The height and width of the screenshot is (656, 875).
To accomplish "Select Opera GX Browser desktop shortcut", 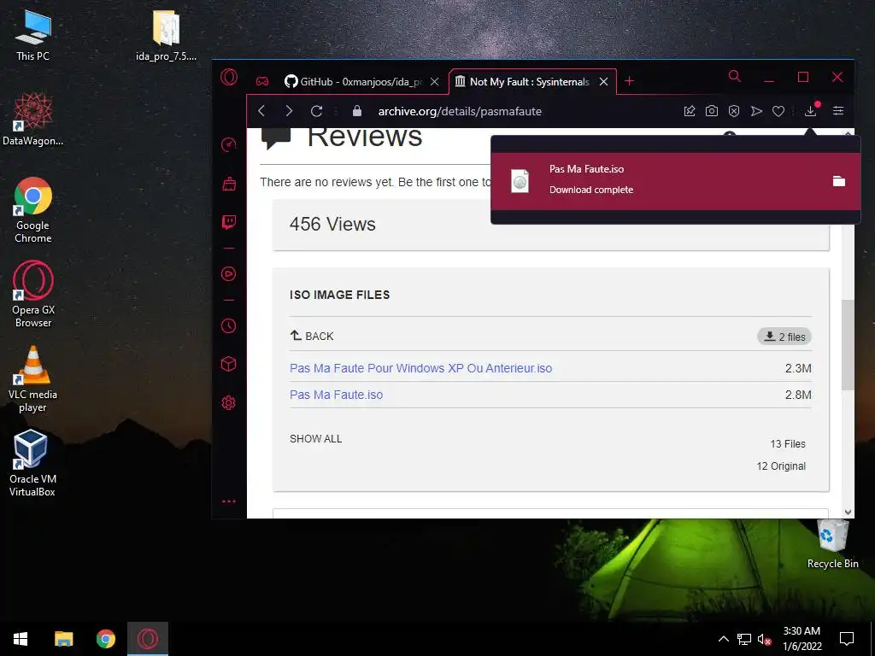I will (x=33, y=294).
